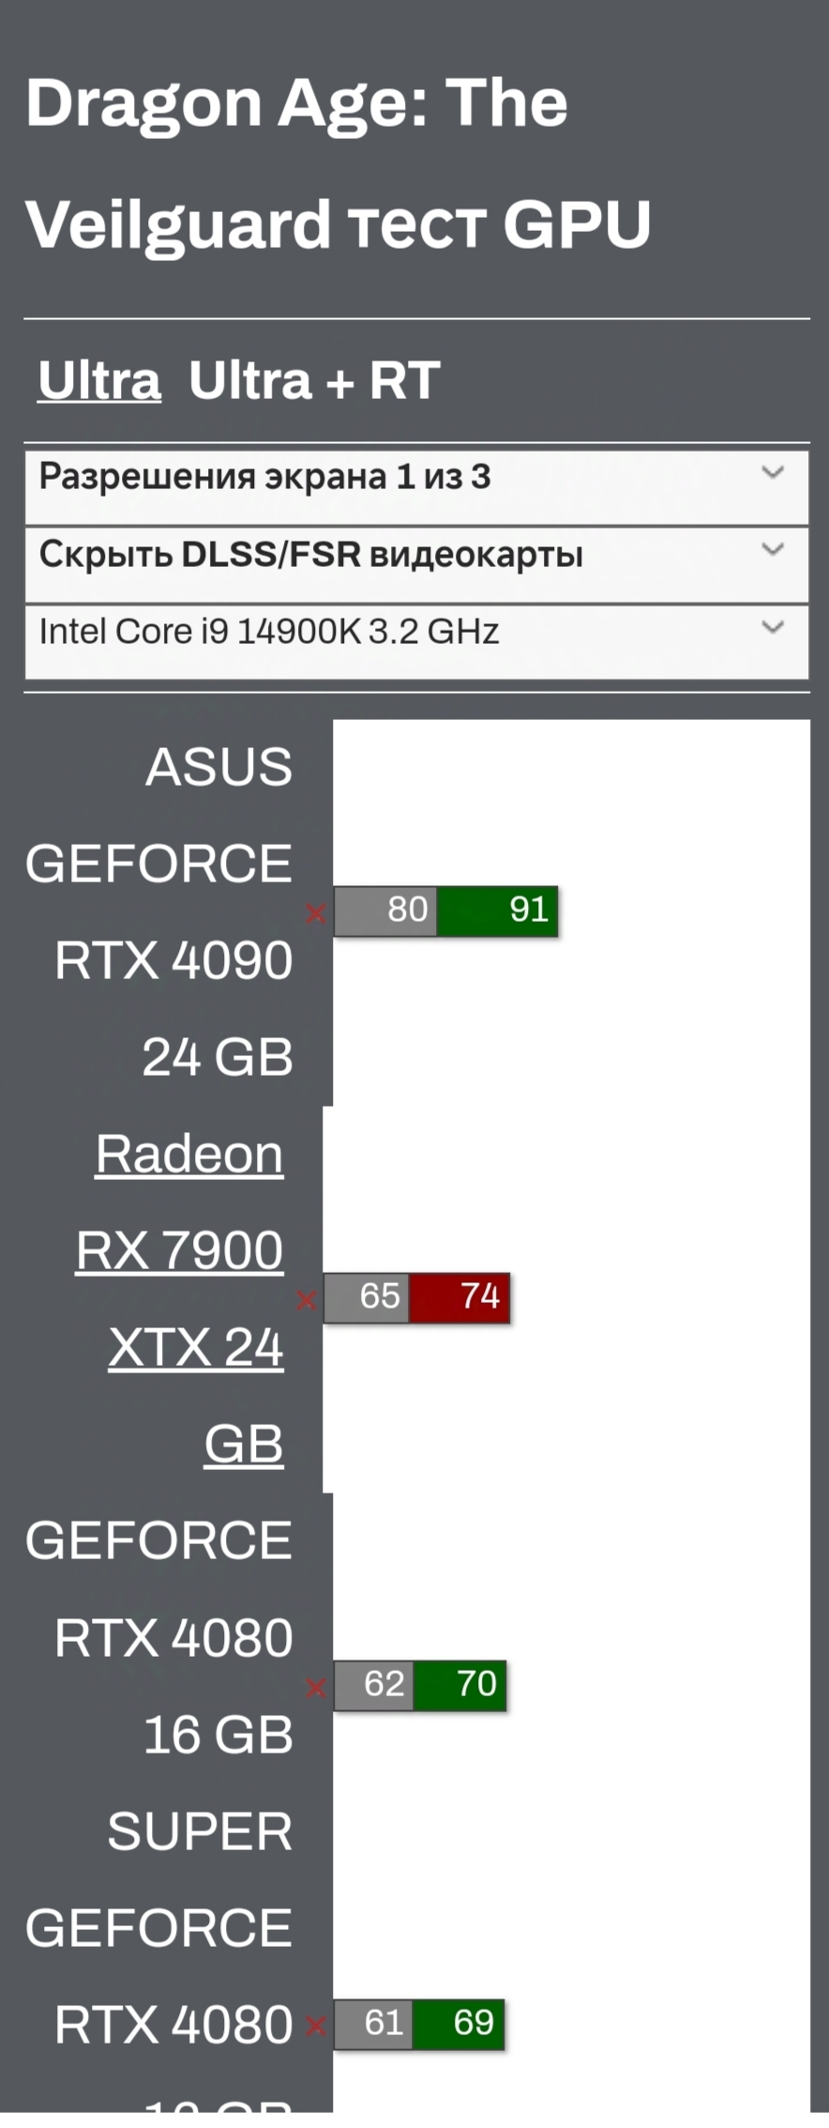Click the gray 80 minimum fps bar
829x2128 pixels.
click(x=386, y=911)
